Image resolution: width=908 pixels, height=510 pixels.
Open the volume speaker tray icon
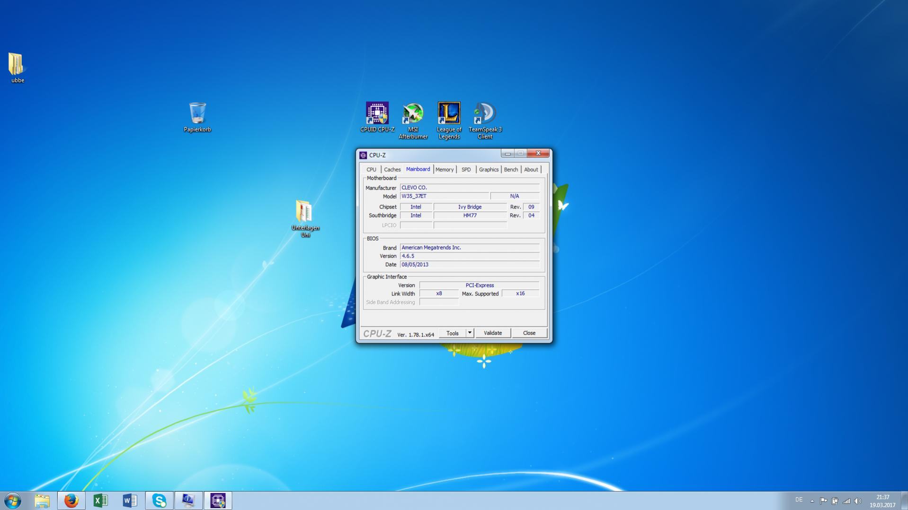[857, 501]
